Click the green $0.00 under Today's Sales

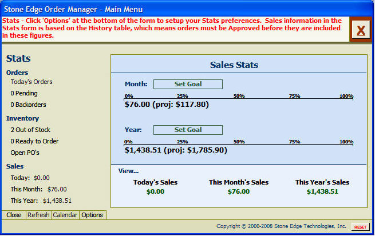point(156,192)
